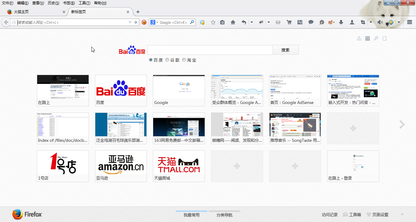Select the 谷歌 search radio button

[167, 60]
